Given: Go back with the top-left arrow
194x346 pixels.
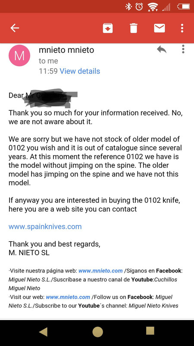Looking at the screenshot, I should (x=15, y=28).
